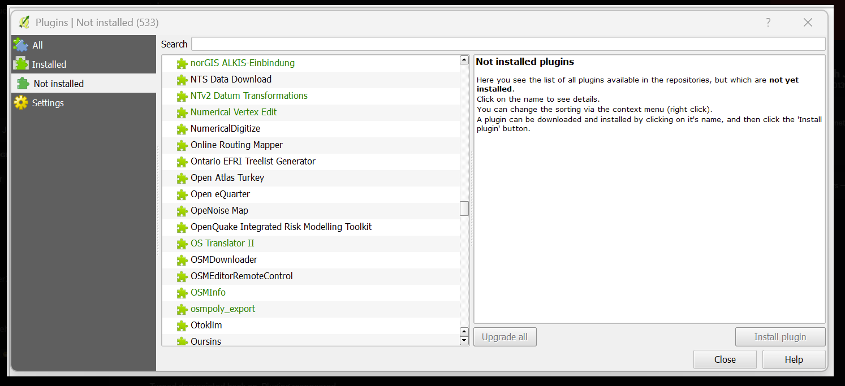Image resolution: width=845 pixels, height=386 pixels.
Task: Click the puzzle icon next to OSMDownloader
Action: [182, 259]
